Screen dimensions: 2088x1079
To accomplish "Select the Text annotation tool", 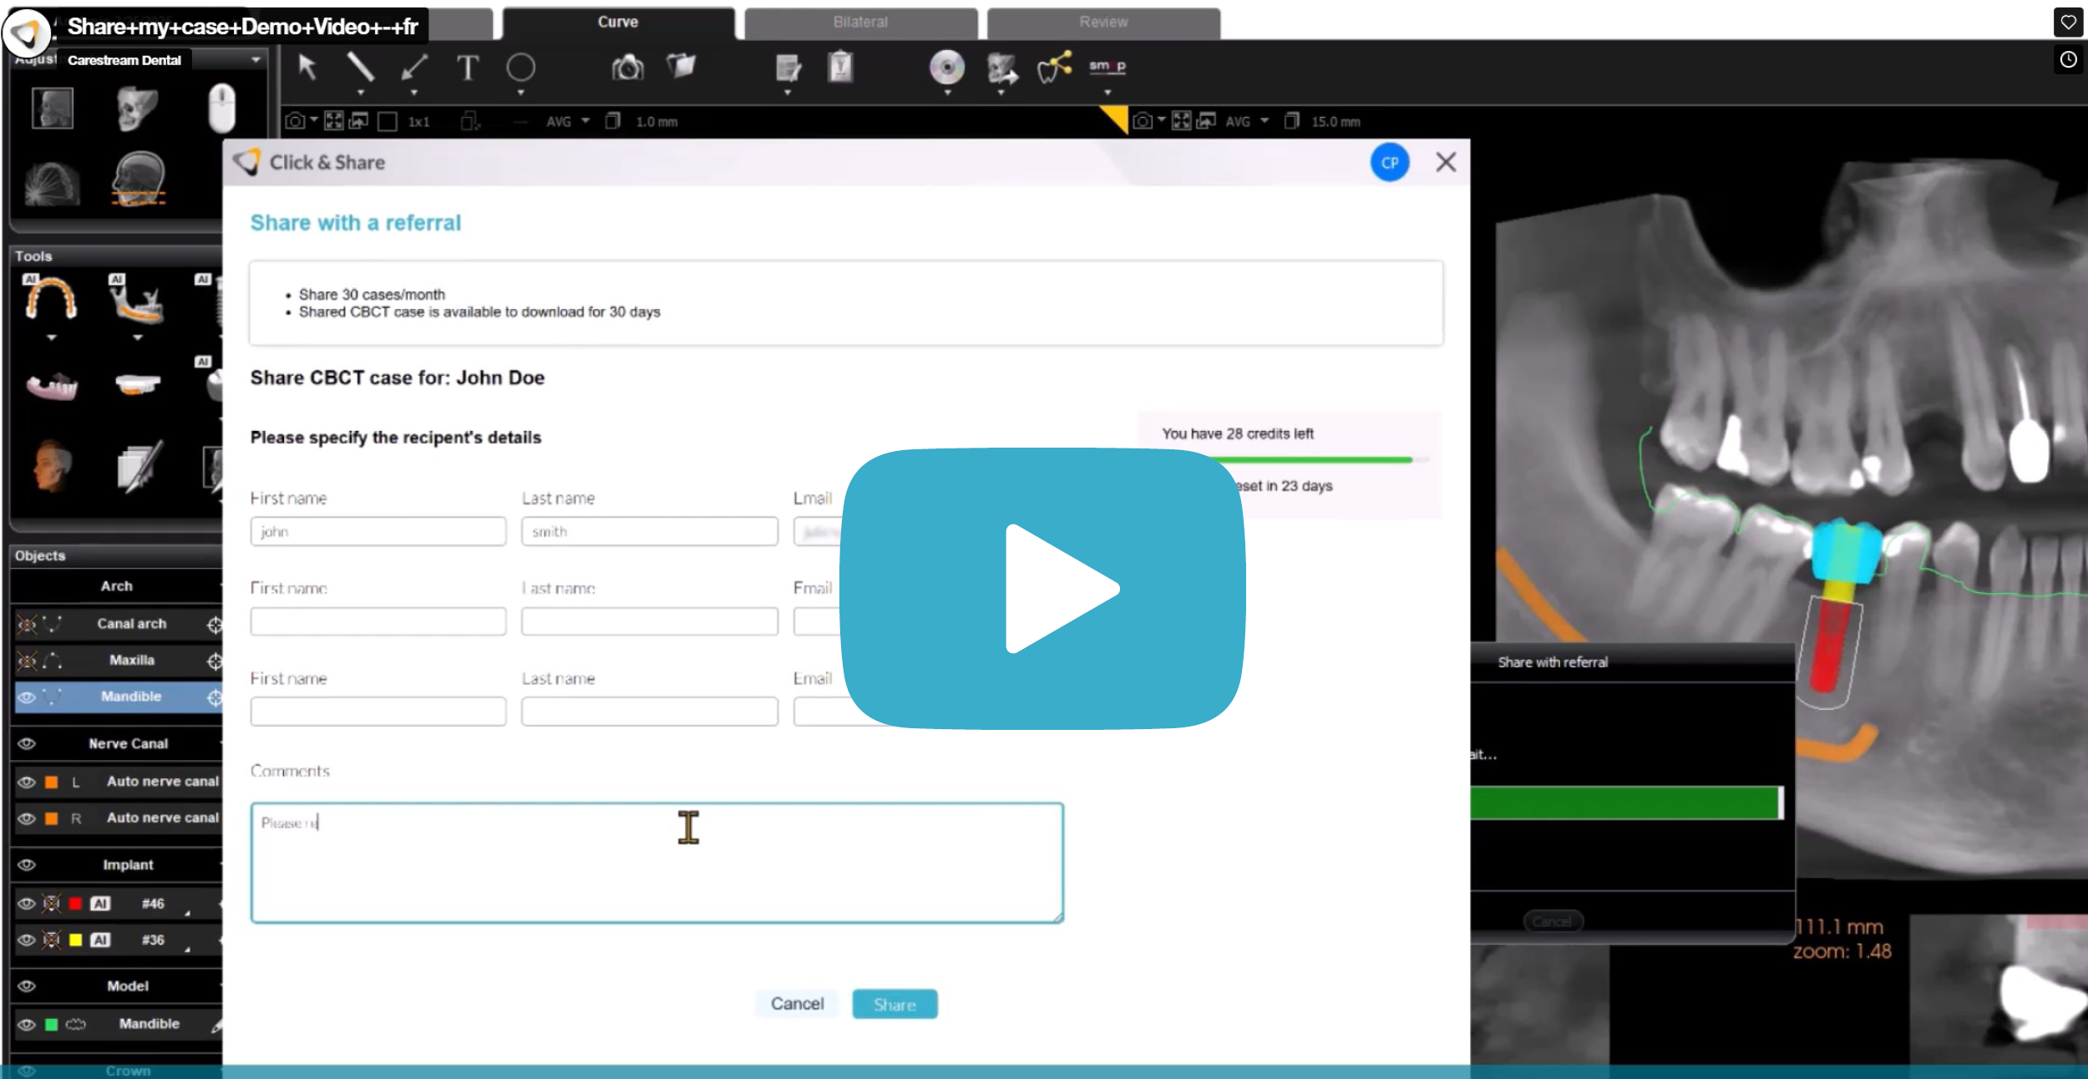I will (x=468, y=68).
